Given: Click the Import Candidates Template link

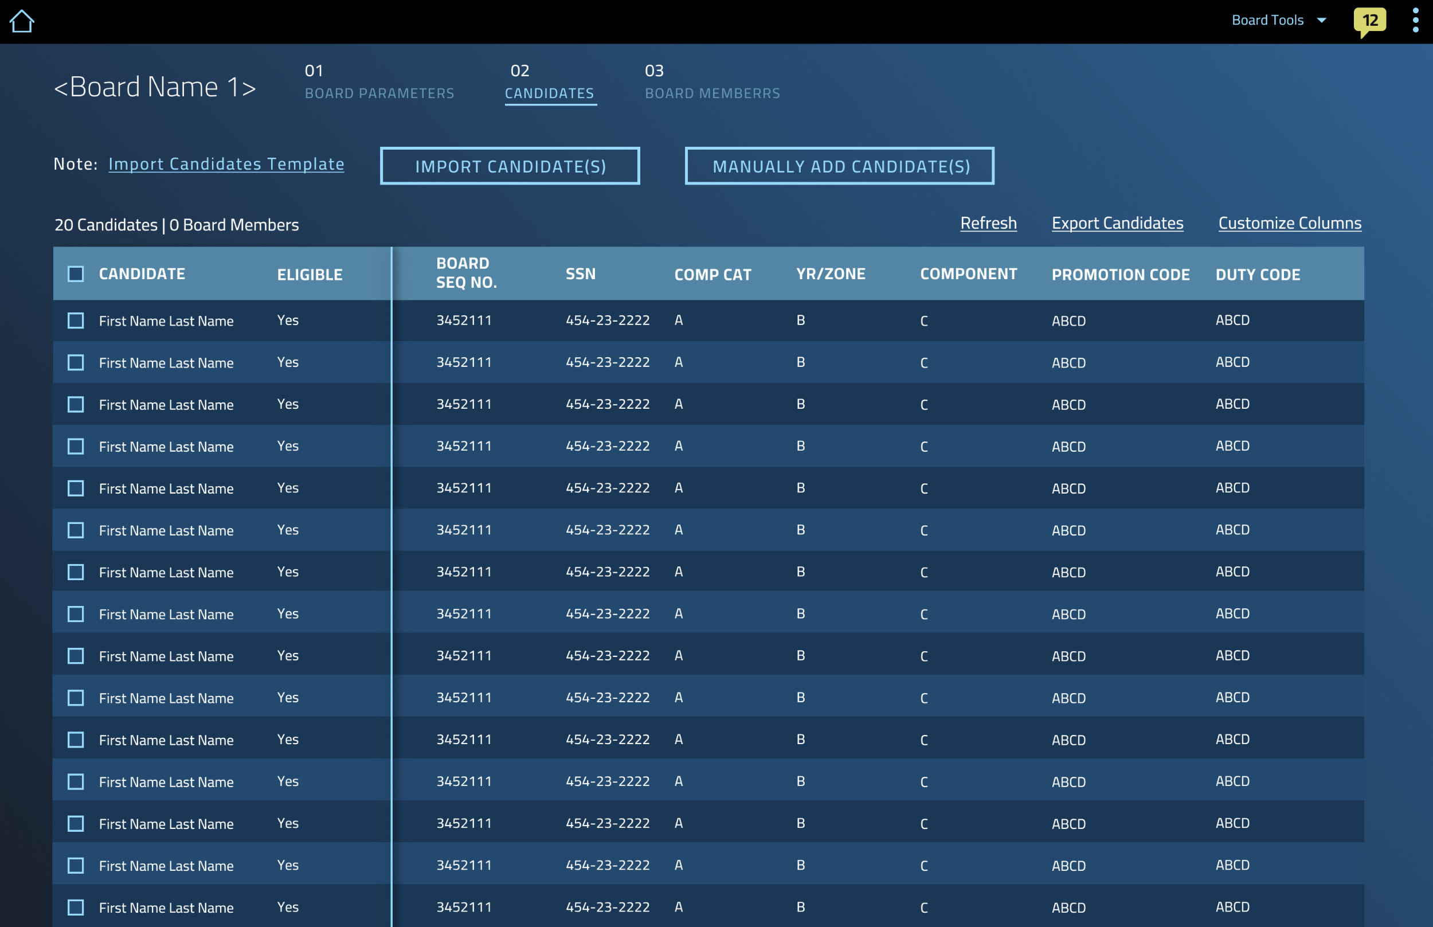Looking at the screenshot, I should 228,164.
